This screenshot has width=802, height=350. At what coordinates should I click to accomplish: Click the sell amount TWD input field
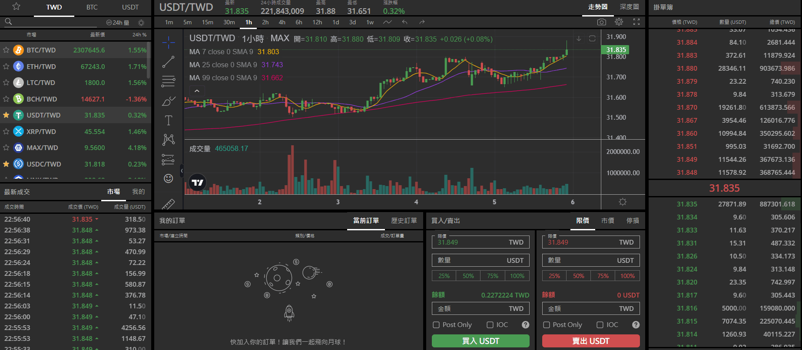coord(591,309)
